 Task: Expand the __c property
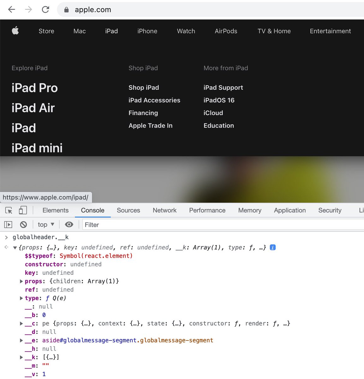coord(21,323)
